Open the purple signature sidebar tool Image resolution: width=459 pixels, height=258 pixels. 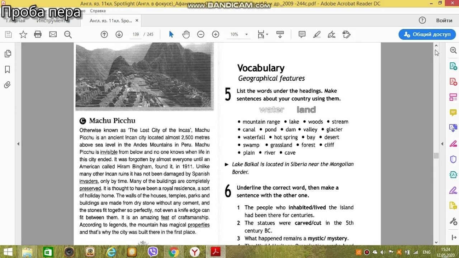(x=453, y=190)
